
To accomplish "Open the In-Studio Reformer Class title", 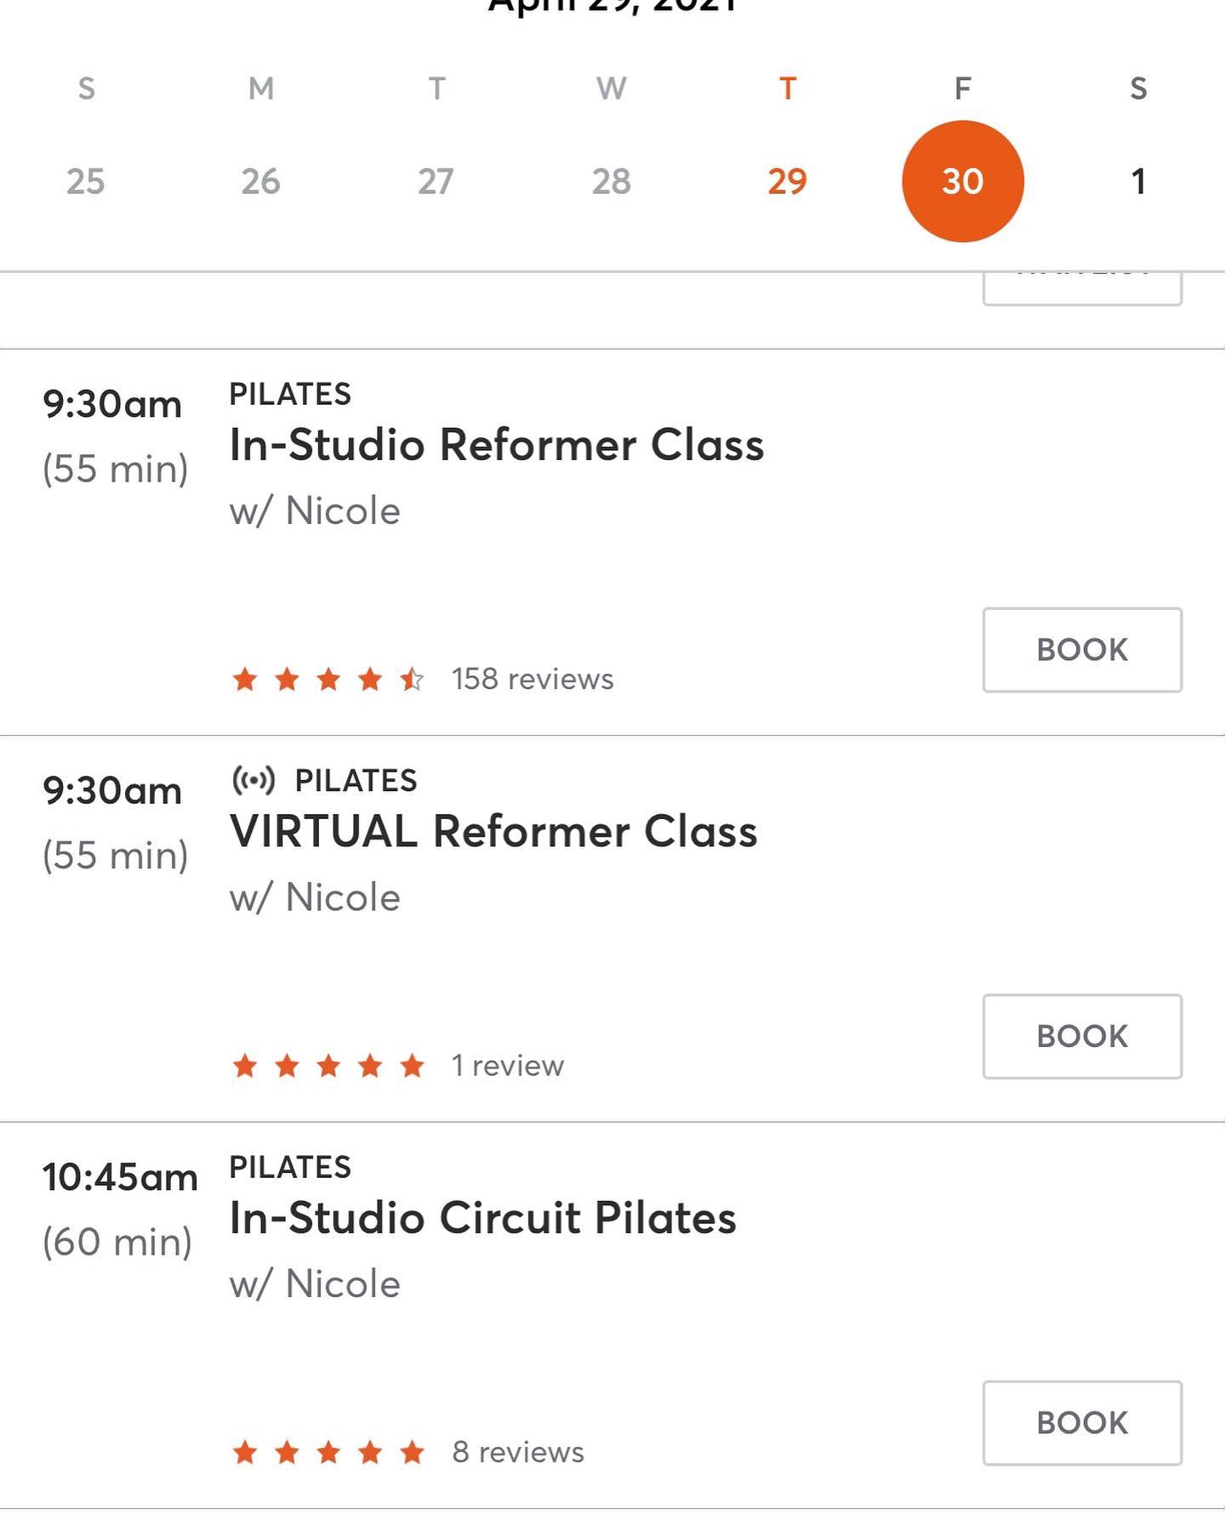I will 497,445.
